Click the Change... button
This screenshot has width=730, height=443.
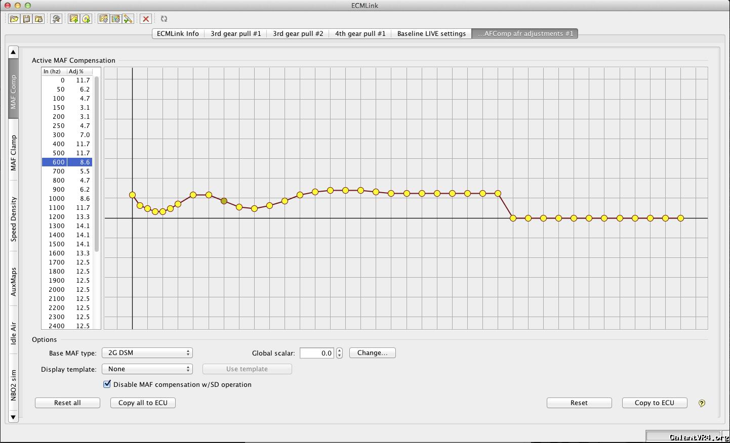(372, 353)
